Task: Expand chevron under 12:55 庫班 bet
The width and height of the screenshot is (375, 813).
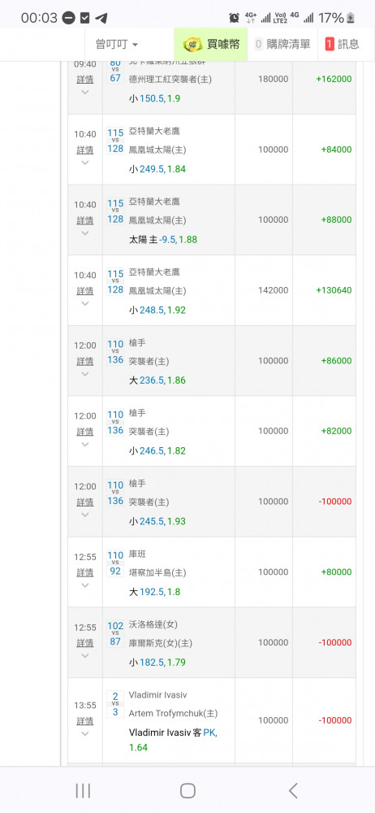Action: [x=85, y=585]
